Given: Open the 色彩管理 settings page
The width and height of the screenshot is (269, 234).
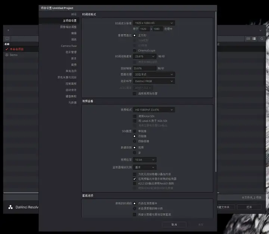Looking at the screenshot, I should [71, 52].
